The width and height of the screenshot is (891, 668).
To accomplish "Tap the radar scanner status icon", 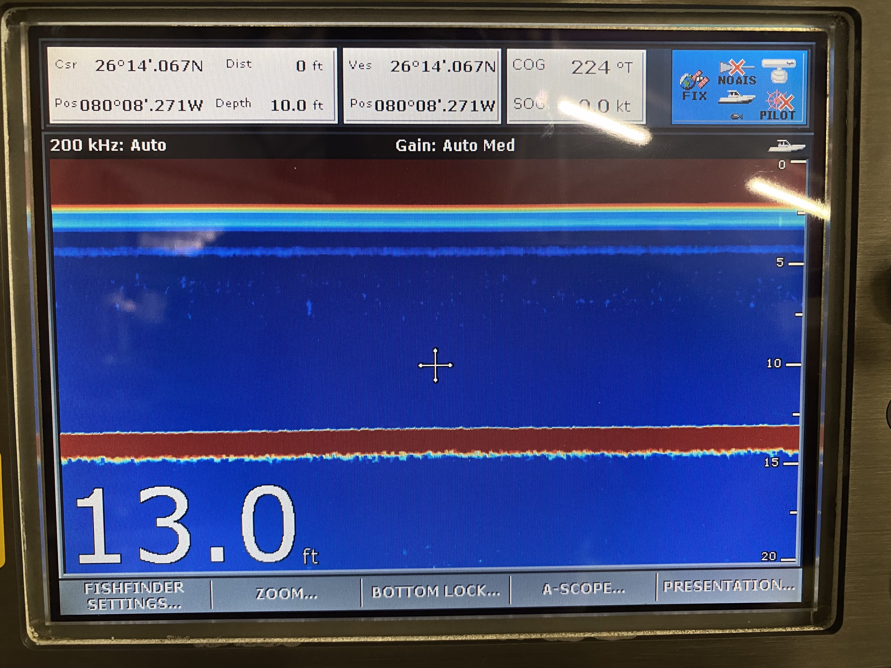I will [779, 71].
